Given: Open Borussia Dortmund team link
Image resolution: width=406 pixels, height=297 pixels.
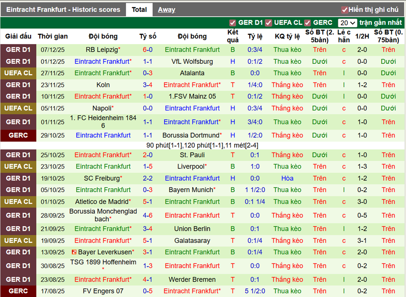Looking at the screenshot, I should pyautogui.click(x=191, y=135).
